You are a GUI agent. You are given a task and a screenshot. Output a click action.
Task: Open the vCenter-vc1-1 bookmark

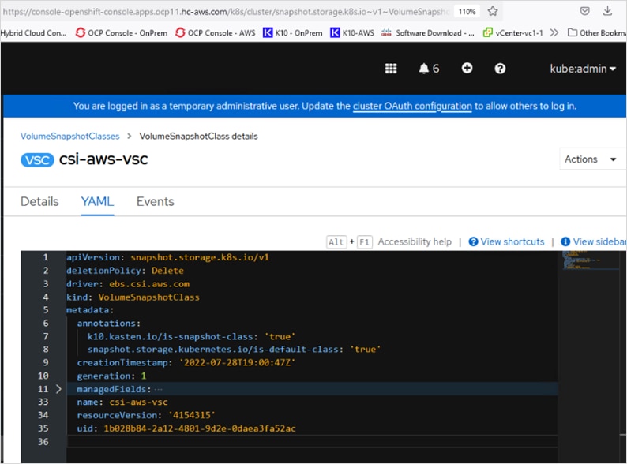click(x=513, y=33)
